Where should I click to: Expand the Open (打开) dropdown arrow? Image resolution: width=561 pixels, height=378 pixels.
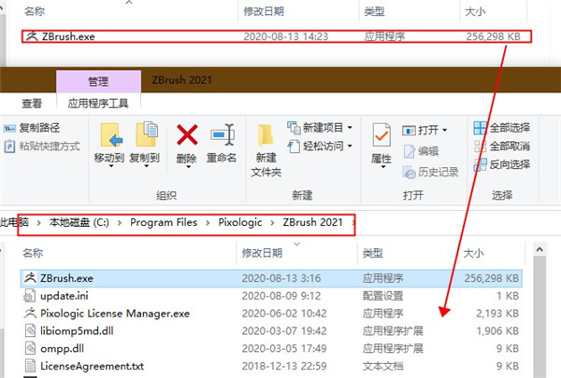[x=445, y=130]
